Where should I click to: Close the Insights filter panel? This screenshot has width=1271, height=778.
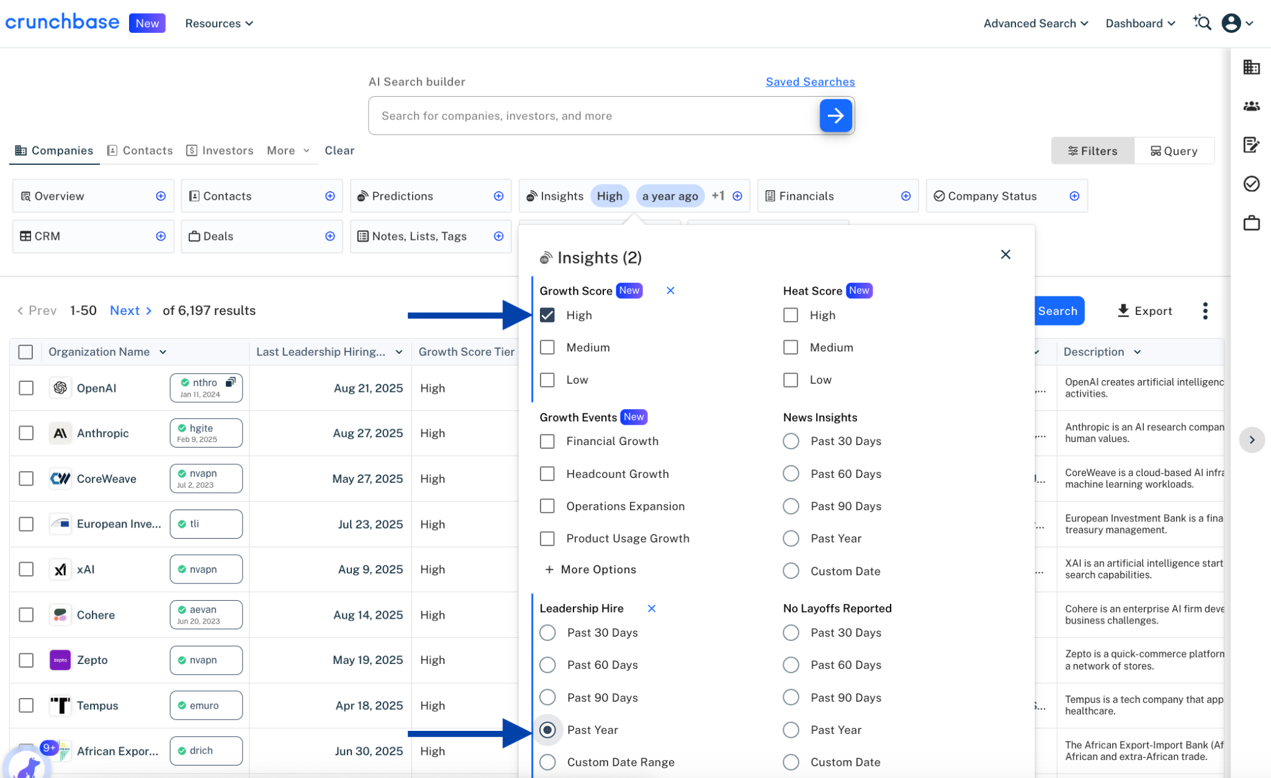coord(1005,254)
